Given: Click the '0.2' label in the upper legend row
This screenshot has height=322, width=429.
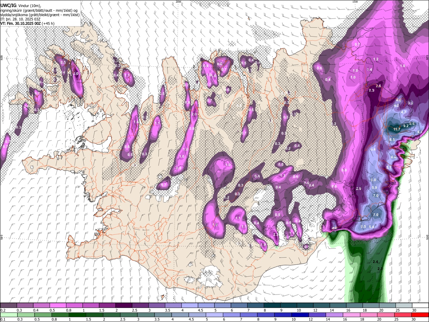Looking at the screenshot, I should [x=3, y=310].
